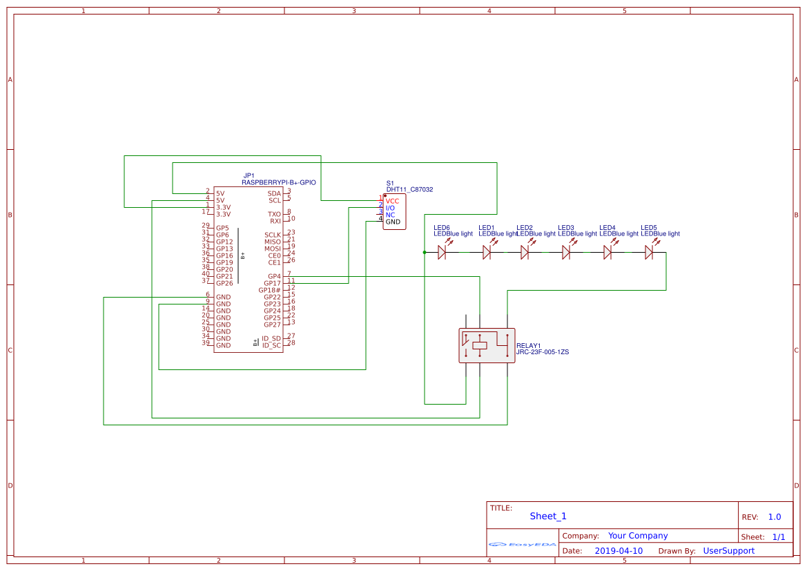Select the LED5 diode symbol
The image size is (807, 571).
(649, 252)
